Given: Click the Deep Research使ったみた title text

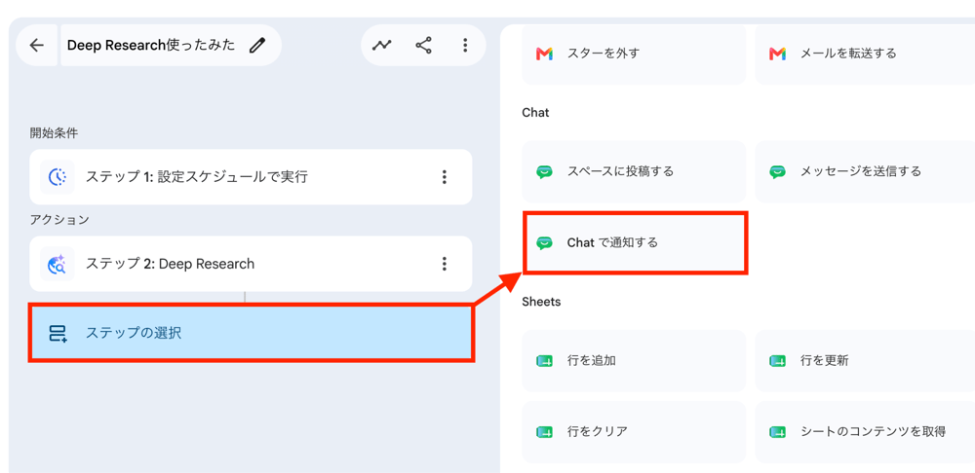Looking at the screenshot, I should (x=151, y=46).
